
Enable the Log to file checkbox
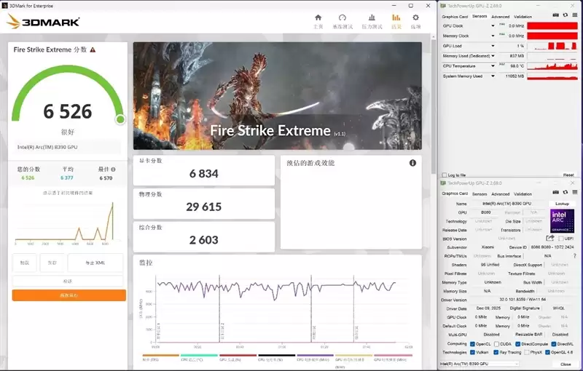coord(445,175)
